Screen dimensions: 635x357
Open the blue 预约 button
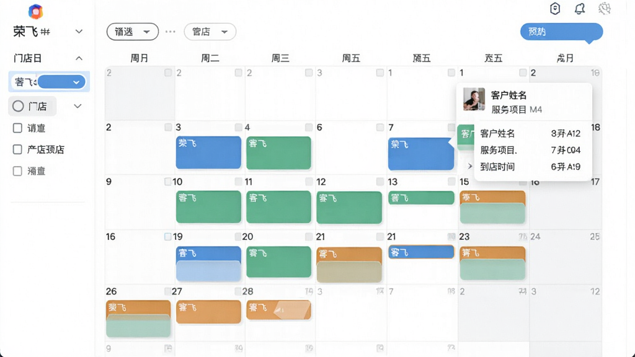561,32
